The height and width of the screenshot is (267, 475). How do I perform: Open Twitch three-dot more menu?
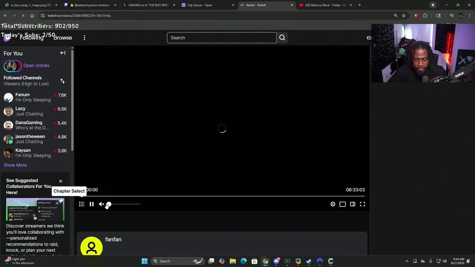click(84, 38)
